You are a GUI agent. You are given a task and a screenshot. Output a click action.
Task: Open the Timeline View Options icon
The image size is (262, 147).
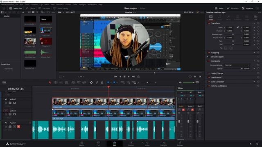click(x=4, y=82)
